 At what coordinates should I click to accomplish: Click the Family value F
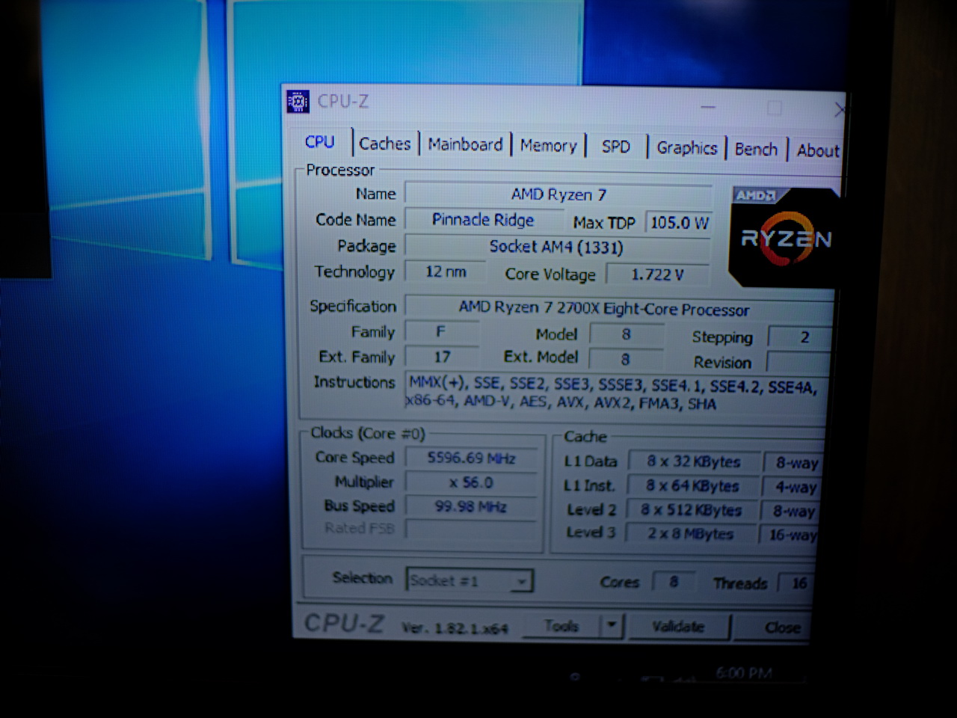click(x=441, y=331)
